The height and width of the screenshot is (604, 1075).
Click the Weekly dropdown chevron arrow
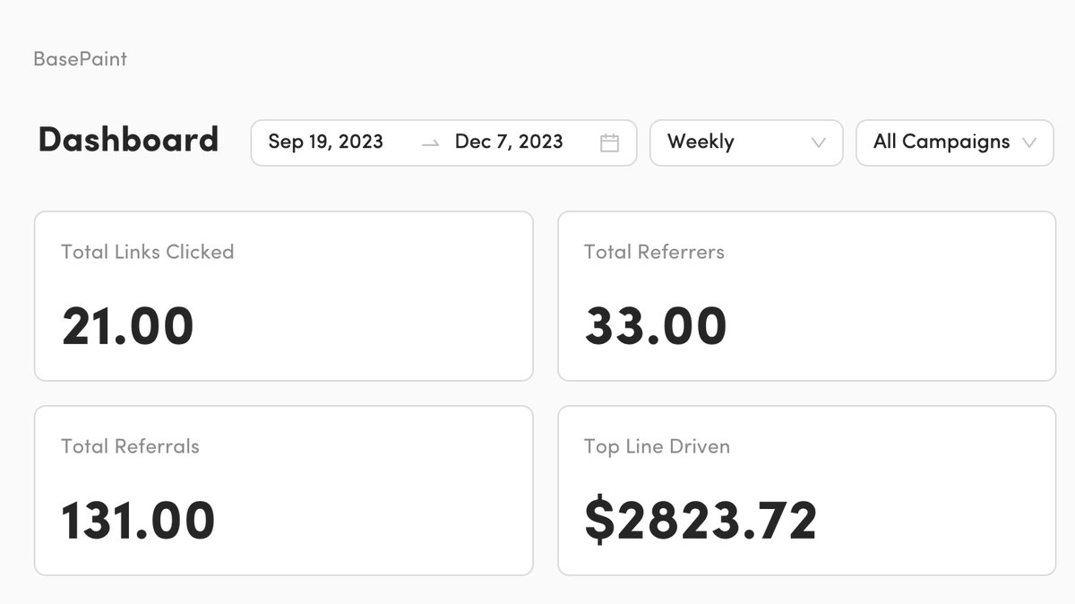click(817, 142)
